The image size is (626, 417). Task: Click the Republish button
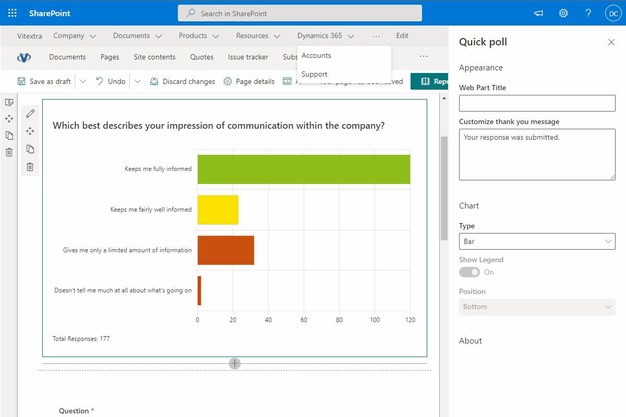pos(430,81)
